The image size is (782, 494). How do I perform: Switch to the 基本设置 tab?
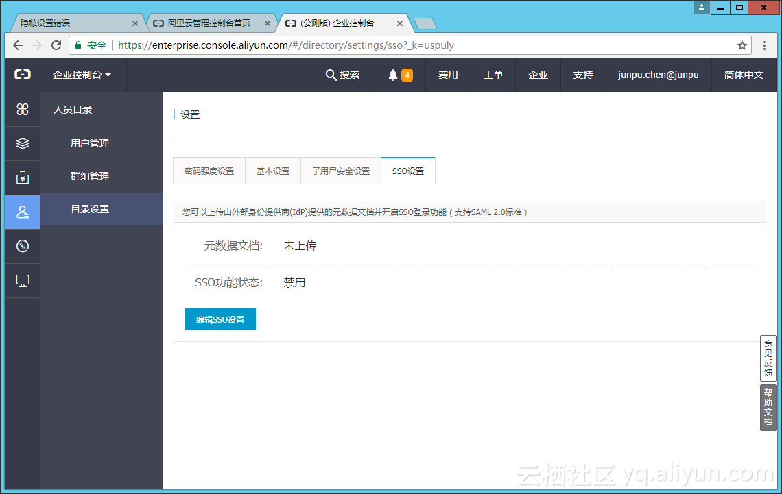tap(272, 170)
